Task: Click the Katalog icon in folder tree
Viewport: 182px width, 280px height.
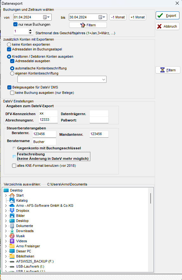Action: pyautogui.click(x=12, y=200)
